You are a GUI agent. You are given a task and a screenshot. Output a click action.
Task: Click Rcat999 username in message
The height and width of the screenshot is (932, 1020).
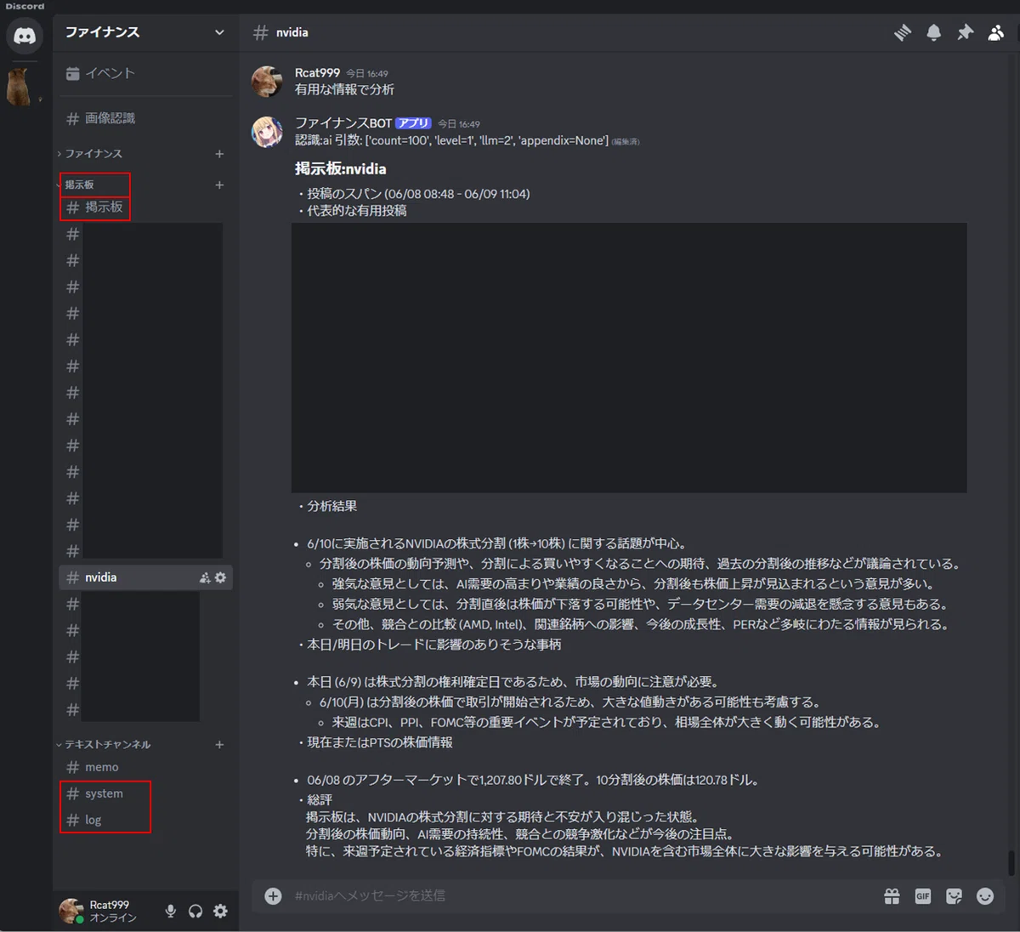pos(317,73)
